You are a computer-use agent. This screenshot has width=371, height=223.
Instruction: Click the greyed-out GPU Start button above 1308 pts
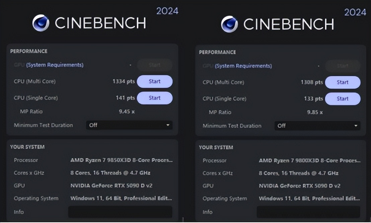coord(343,66)
